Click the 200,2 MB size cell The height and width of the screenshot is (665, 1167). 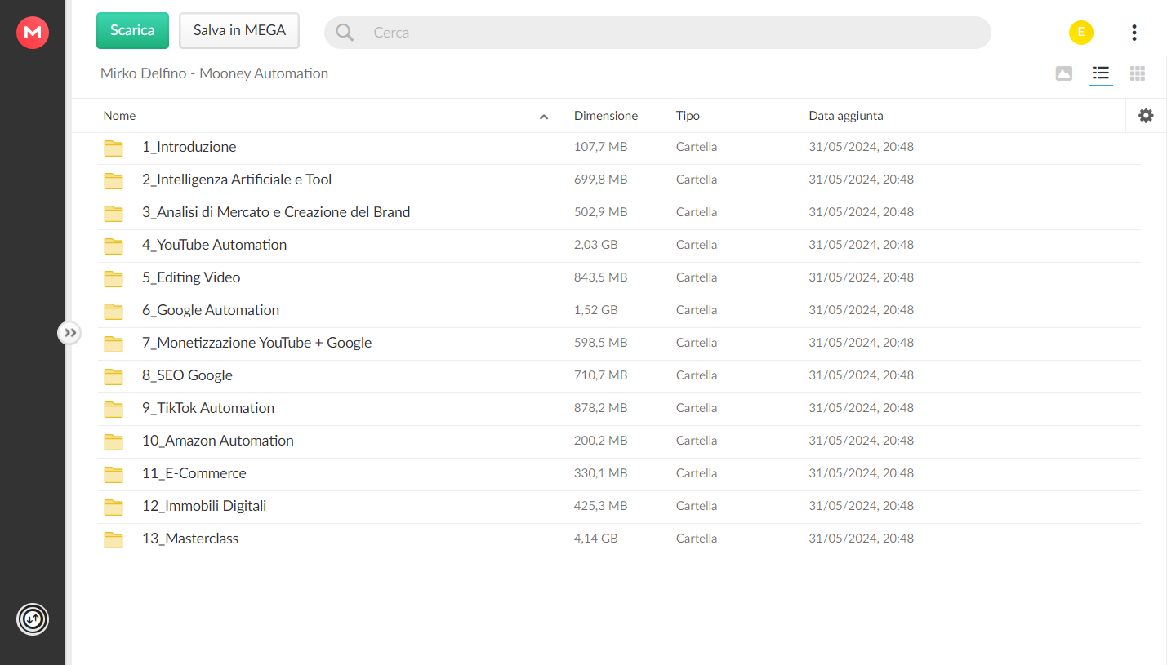click(x=600, y=441)
